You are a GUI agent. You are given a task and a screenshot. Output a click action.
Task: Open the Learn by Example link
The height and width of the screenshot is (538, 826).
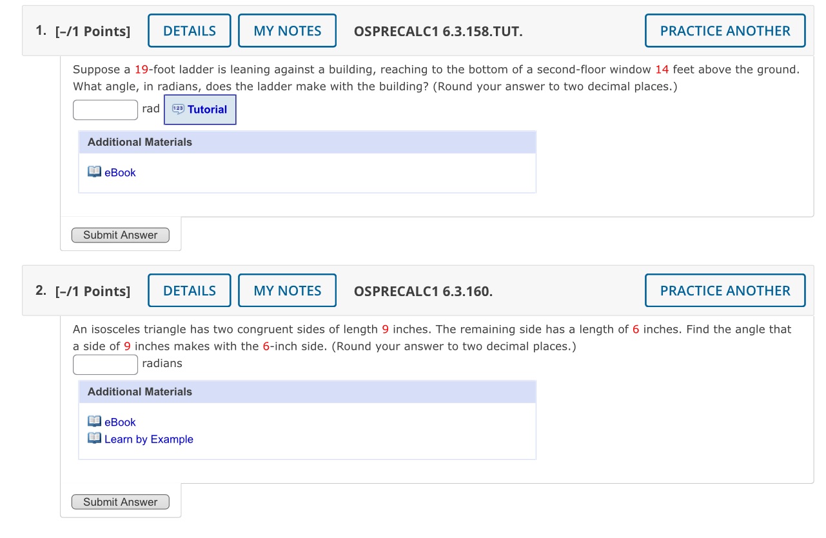coord(149,439)
